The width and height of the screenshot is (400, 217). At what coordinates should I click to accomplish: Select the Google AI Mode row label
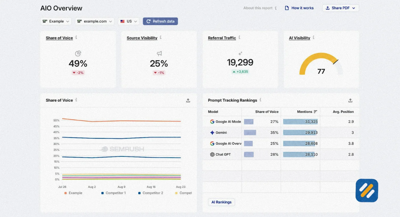coord(228,122)
